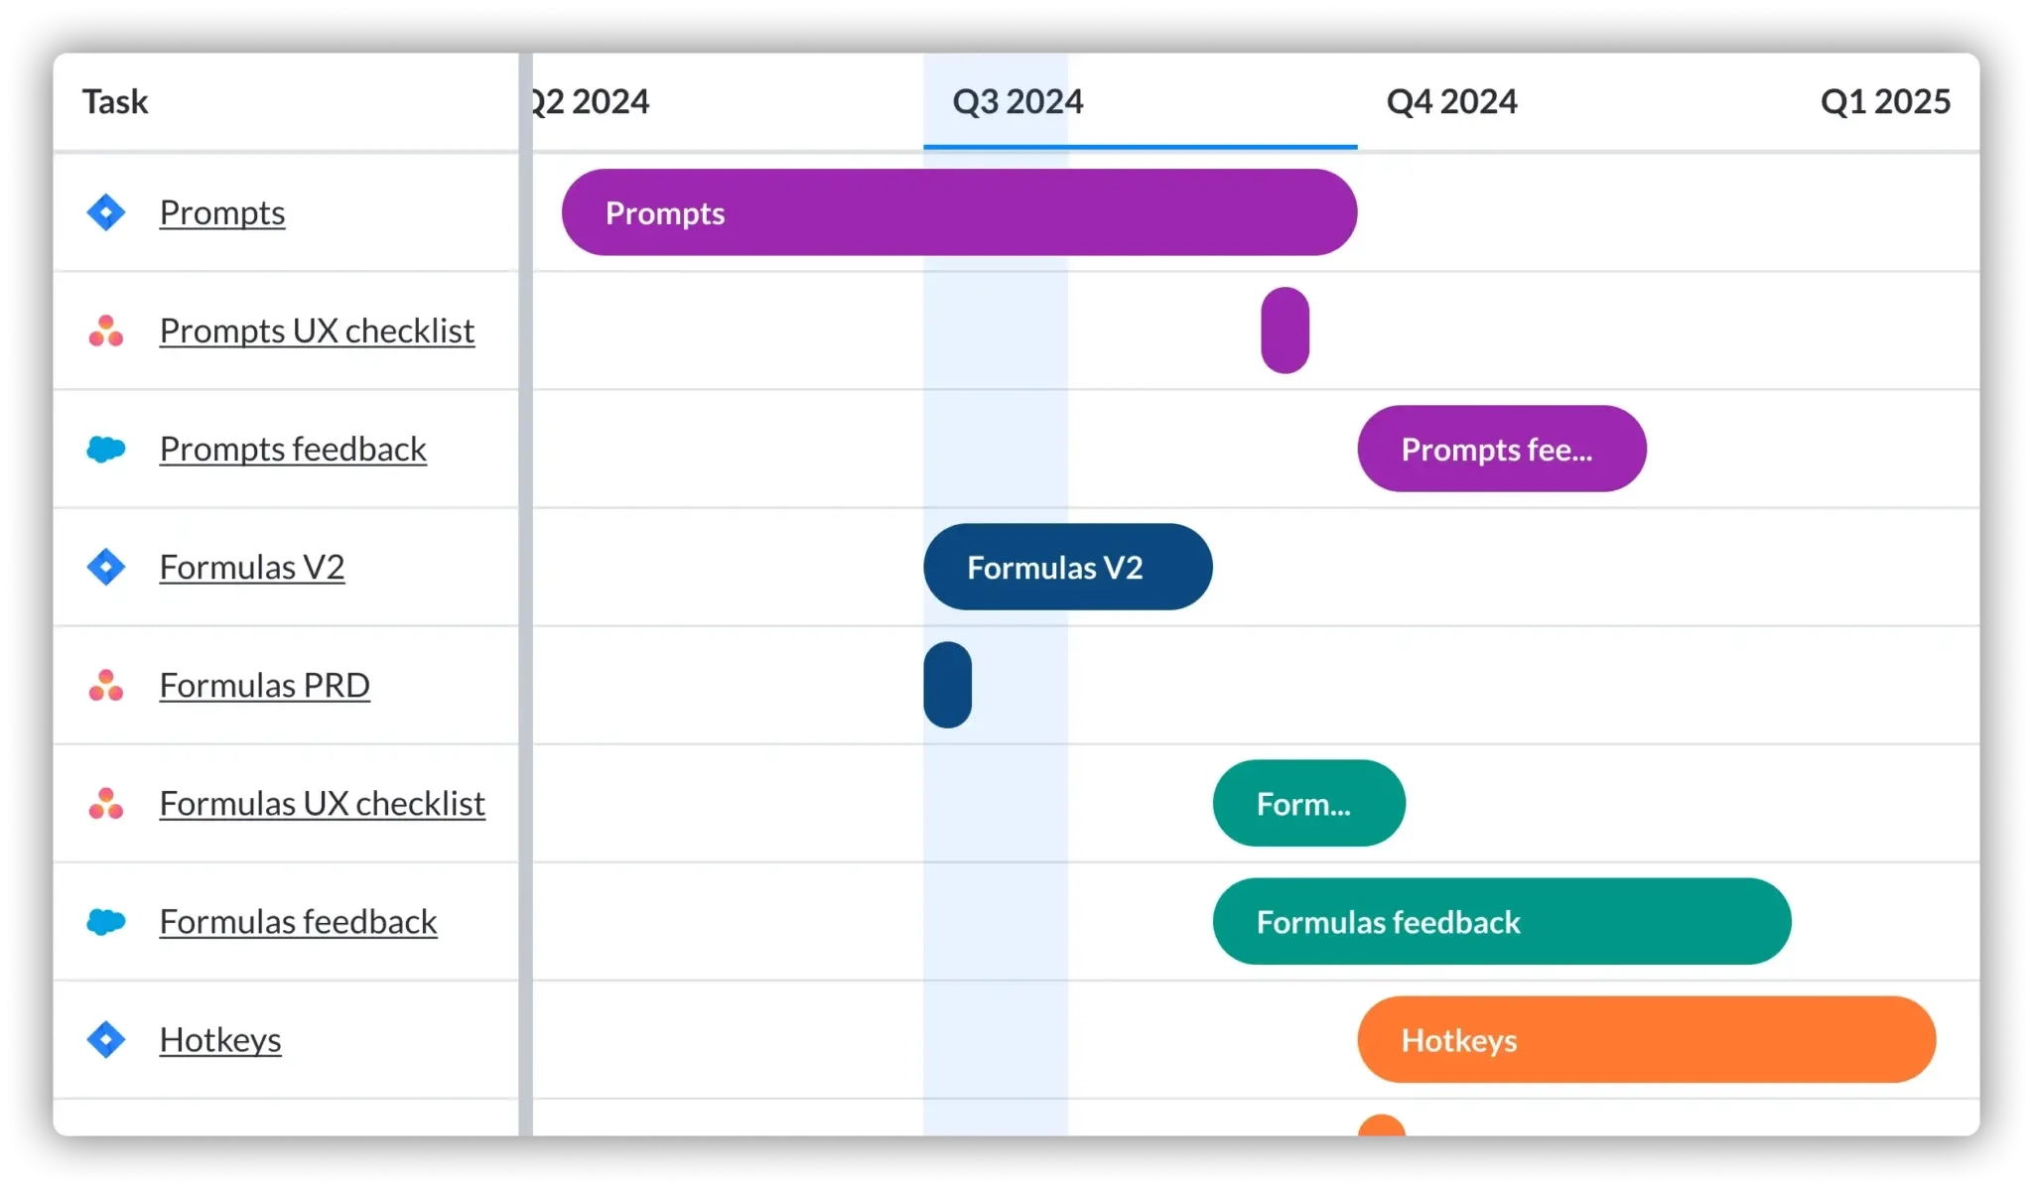Click the Asana icon beside Formulas UX checklist
The height and width of the screenshot is (1189, 2033).
(105, 803)
